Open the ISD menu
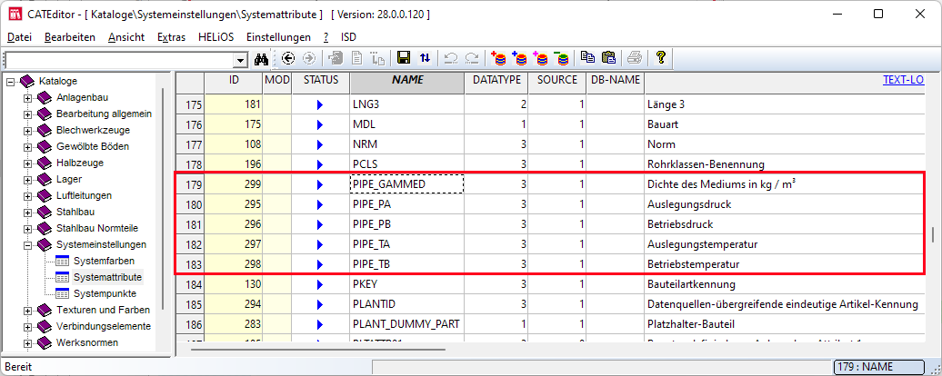The width and height of the screenshot is (942, 376). (x=348, y=37)
